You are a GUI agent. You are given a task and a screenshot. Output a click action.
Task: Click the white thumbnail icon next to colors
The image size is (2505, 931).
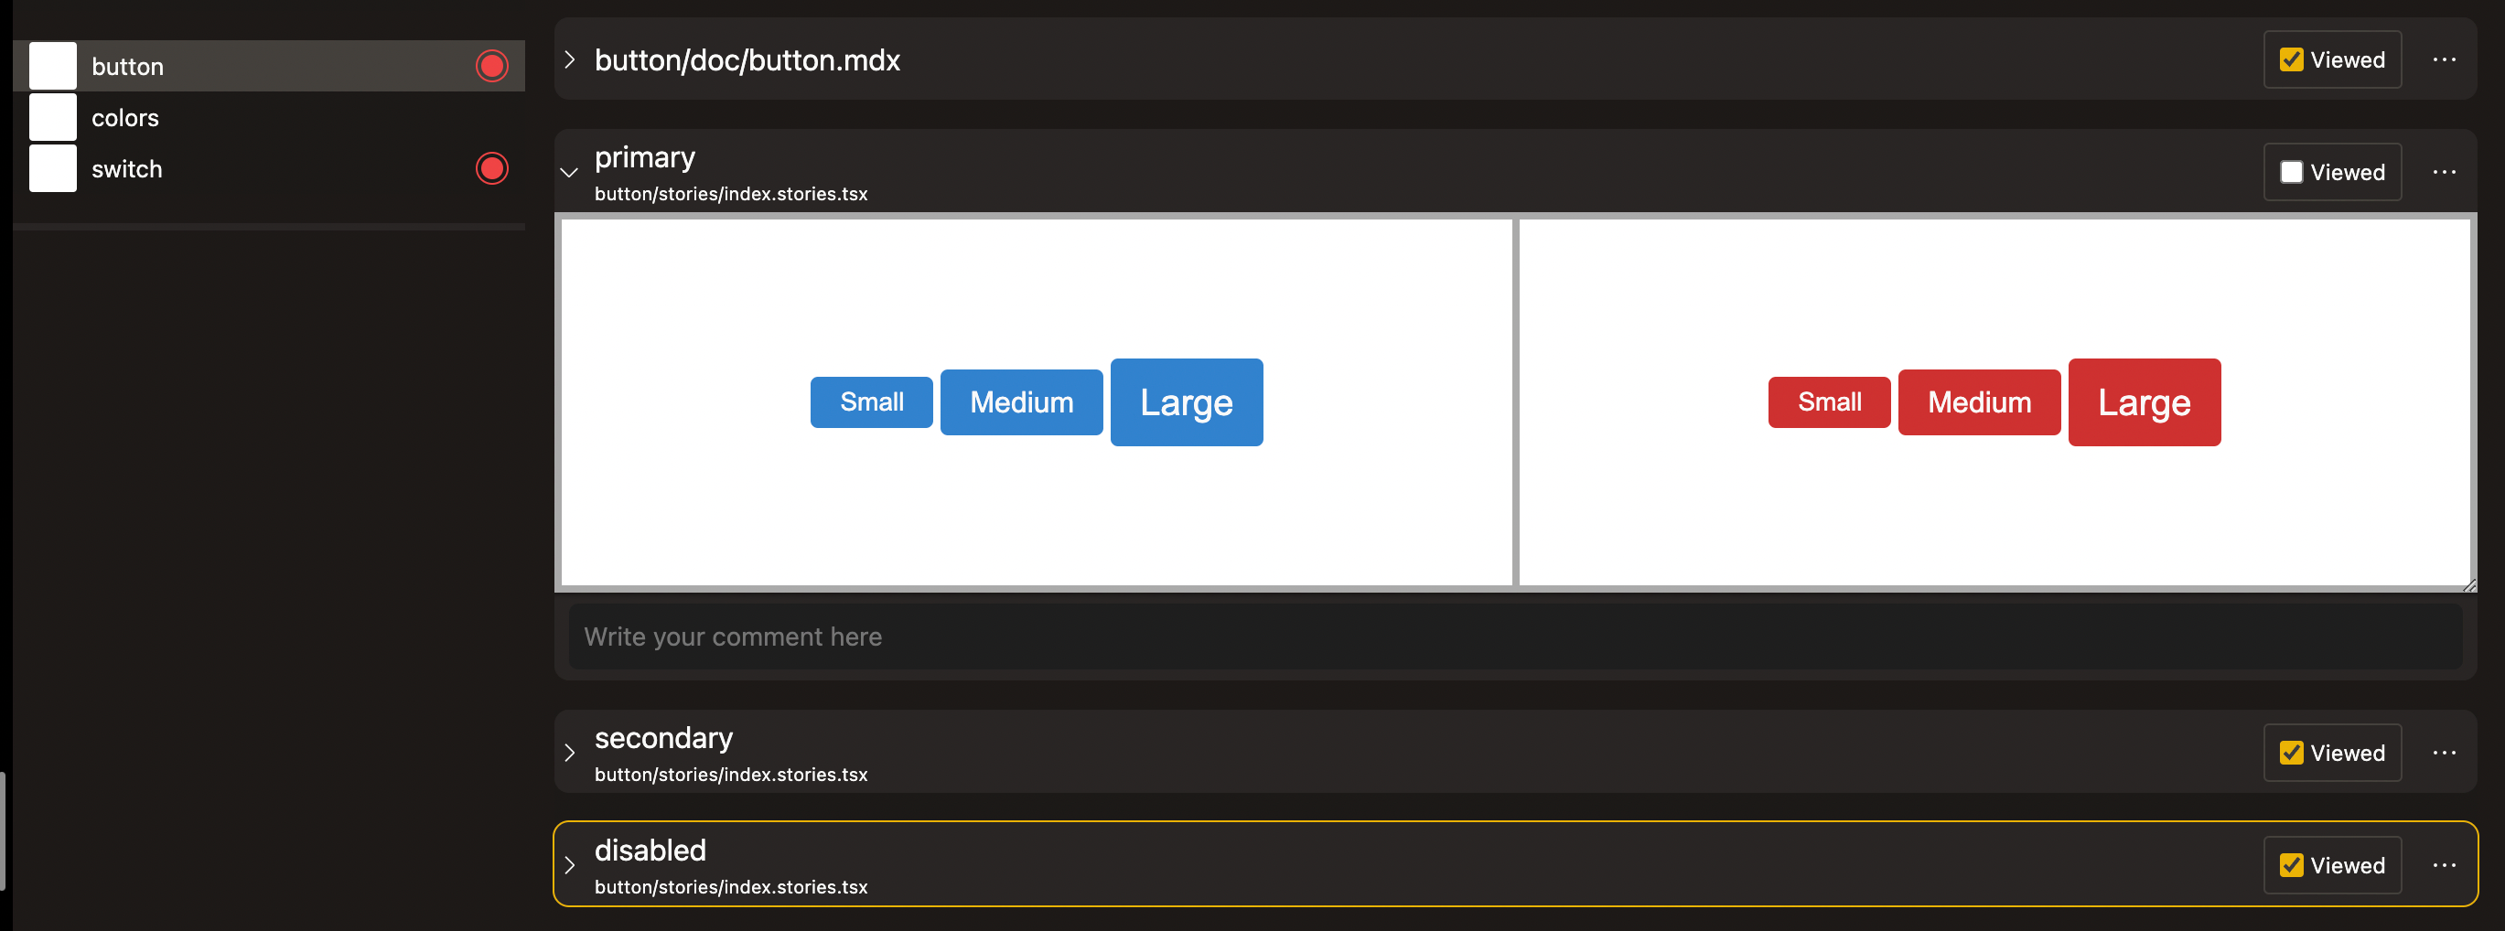tap(52, 118)
